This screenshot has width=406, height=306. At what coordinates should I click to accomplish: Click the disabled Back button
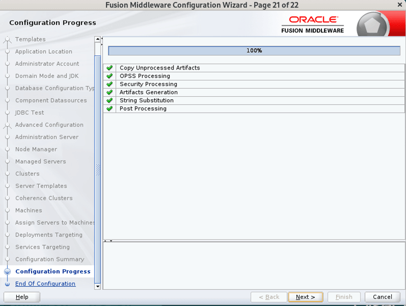(x=269, y=297)
